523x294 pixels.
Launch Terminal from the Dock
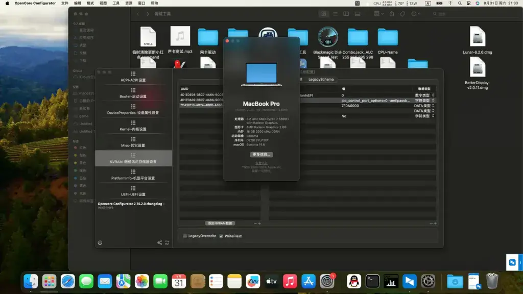tap(372, 281)
